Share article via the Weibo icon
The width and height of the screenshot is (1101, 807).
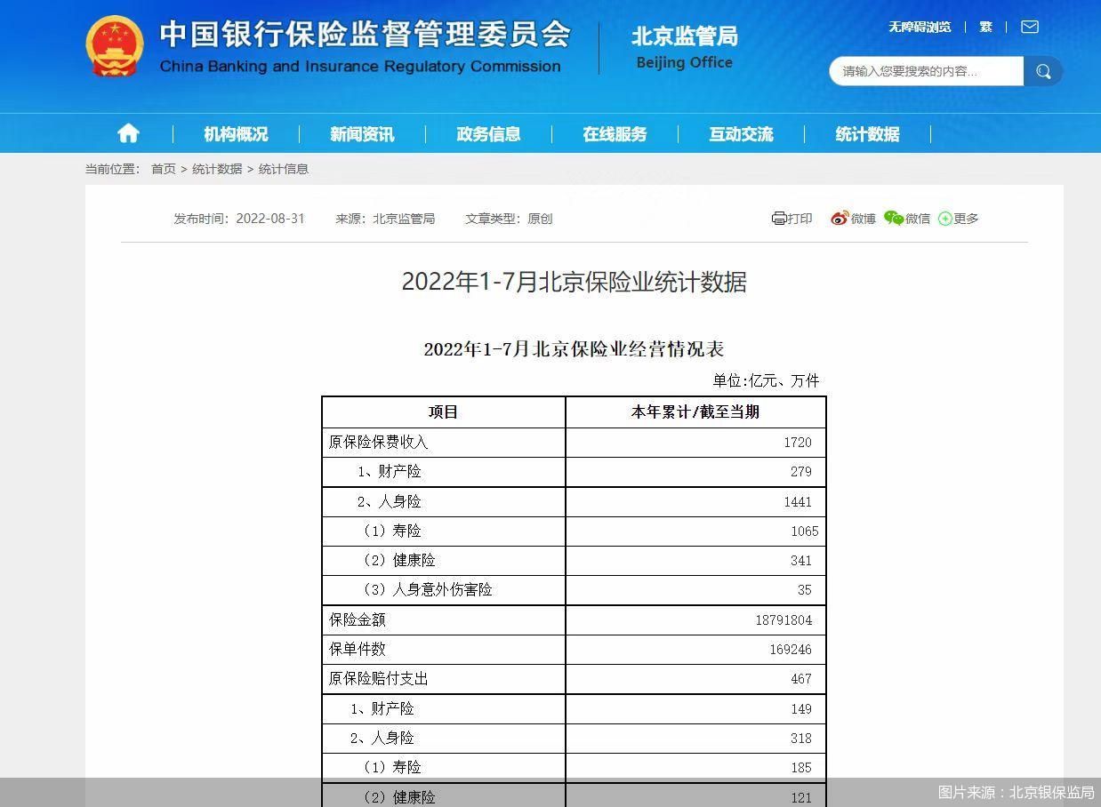pyautogui.click(x=839, y=218)
